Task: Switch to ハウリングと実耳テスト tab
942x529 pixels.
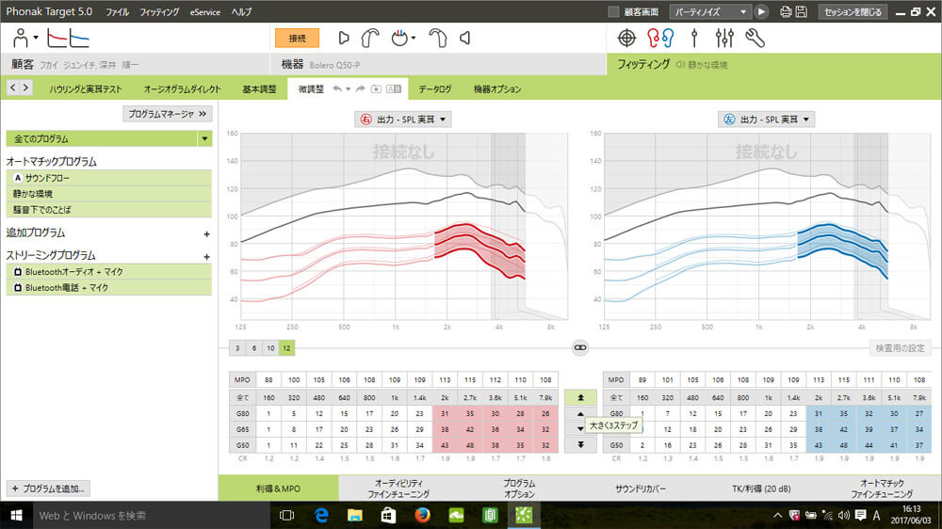Action: point(86,88)
